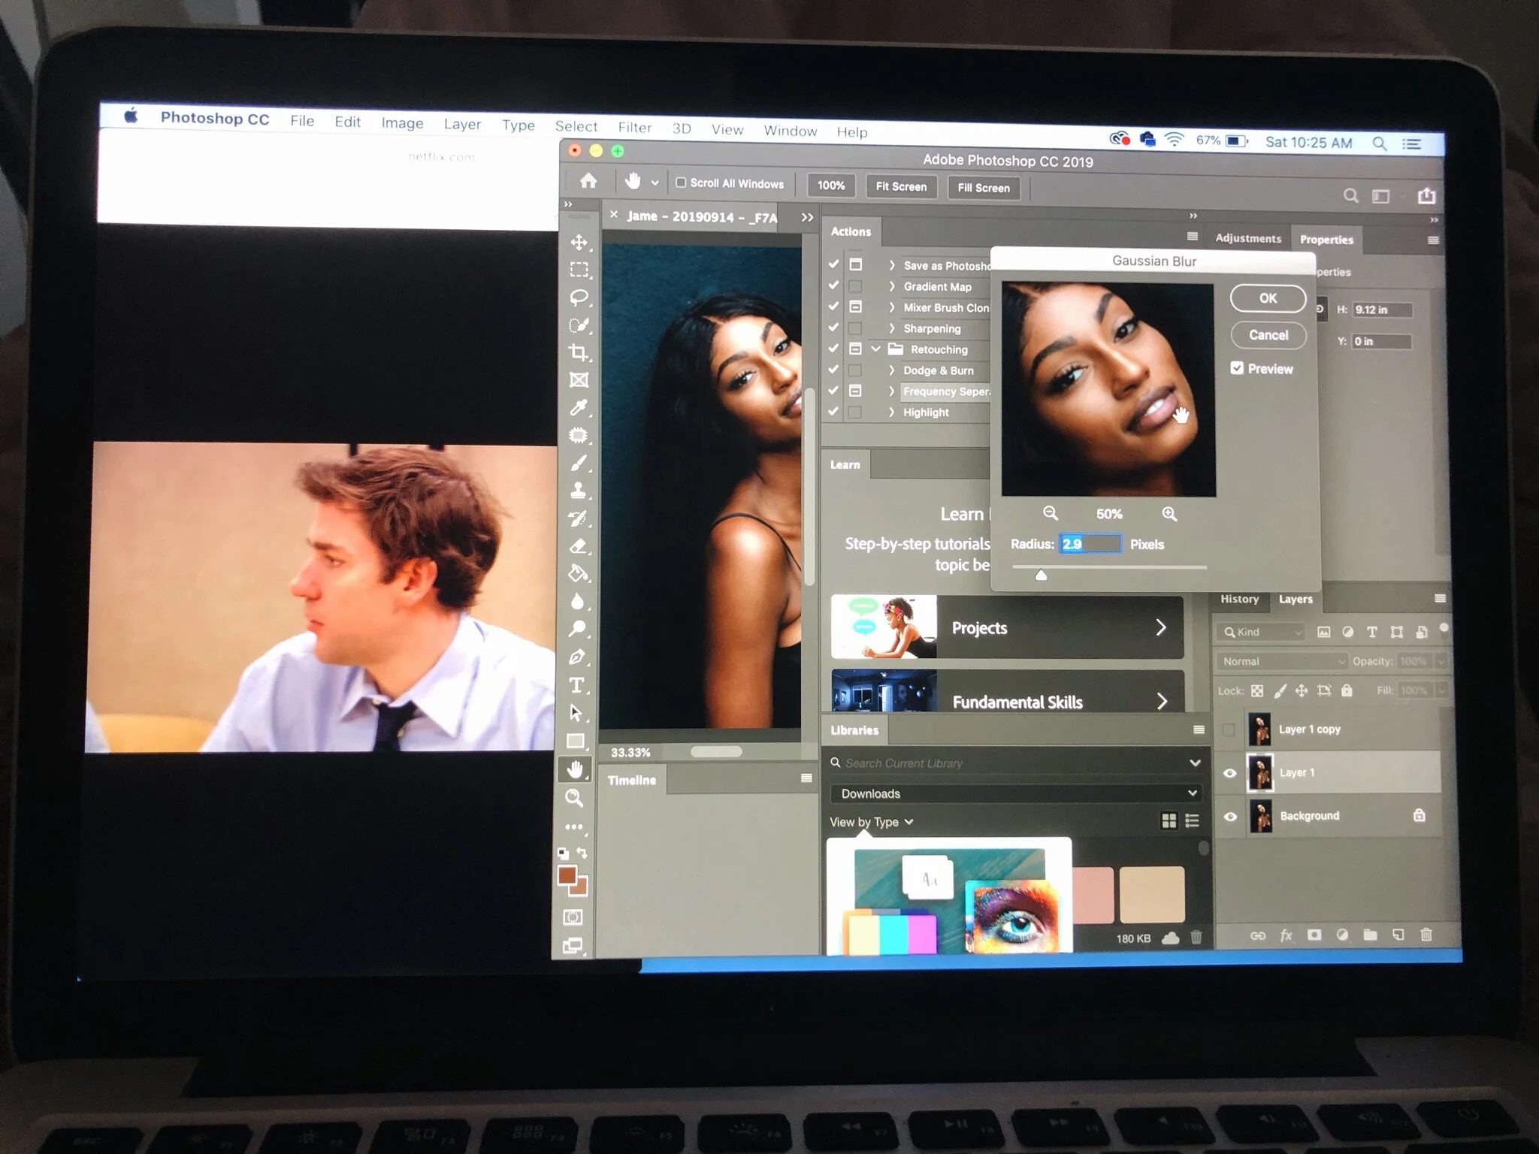This screenshot has width=1539, height=1154.
Task: Collapse the Retouching action folder
Action: [875, 349]
